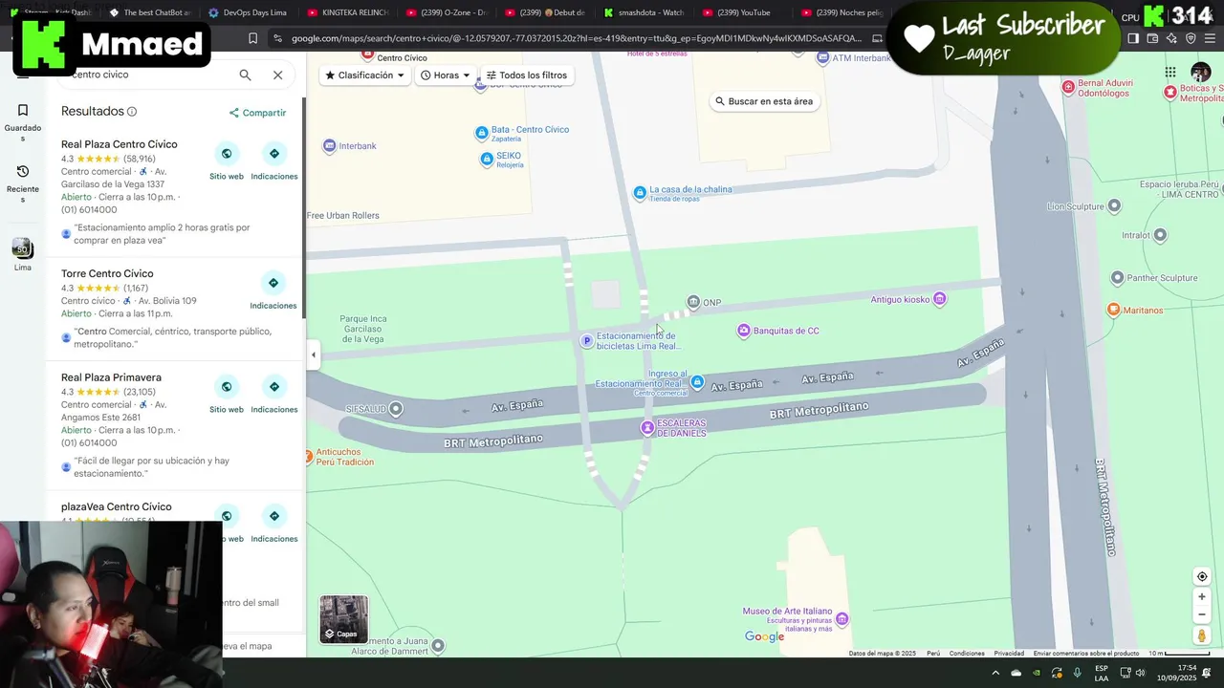The image size is (1224, 688).
Task: Click Buscar en esta área button
Action: click(x=763, y=101)
